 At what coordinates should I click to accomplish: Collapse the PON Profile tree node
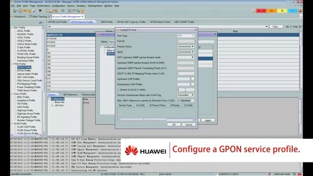click(x=12, y=64)
